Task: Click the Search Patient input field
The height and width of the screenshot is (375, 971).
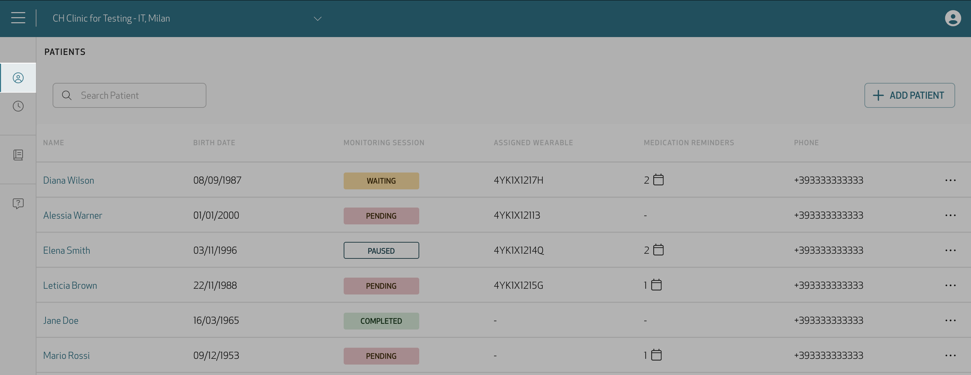Action: 129,95
